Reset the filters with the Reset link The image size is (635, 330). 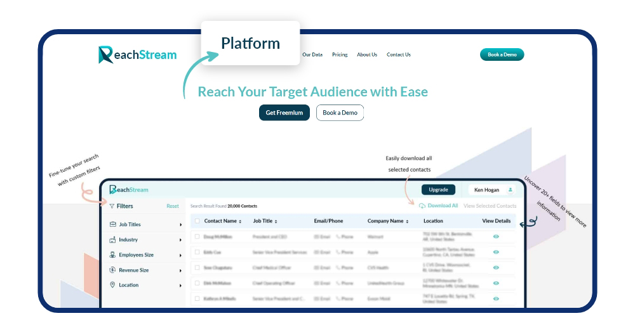click(173, 206)
